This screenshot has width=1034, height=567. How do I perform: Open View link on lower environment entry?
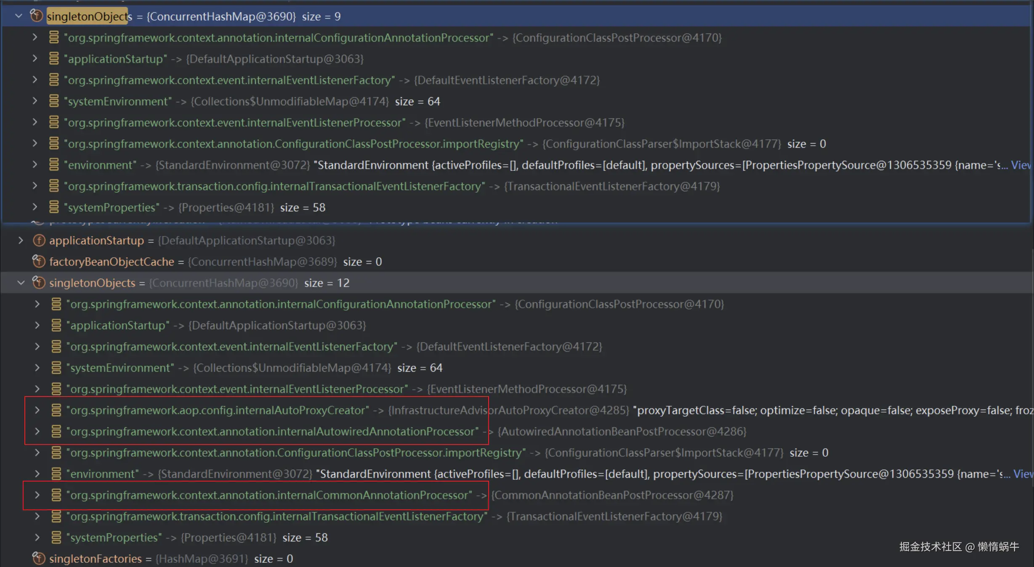(1023, 474)
